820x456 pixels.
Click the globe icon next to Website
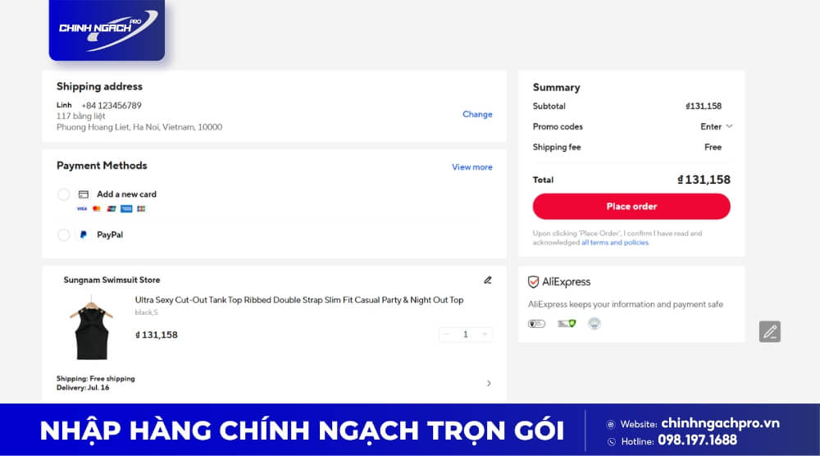(x=610, y=424)
